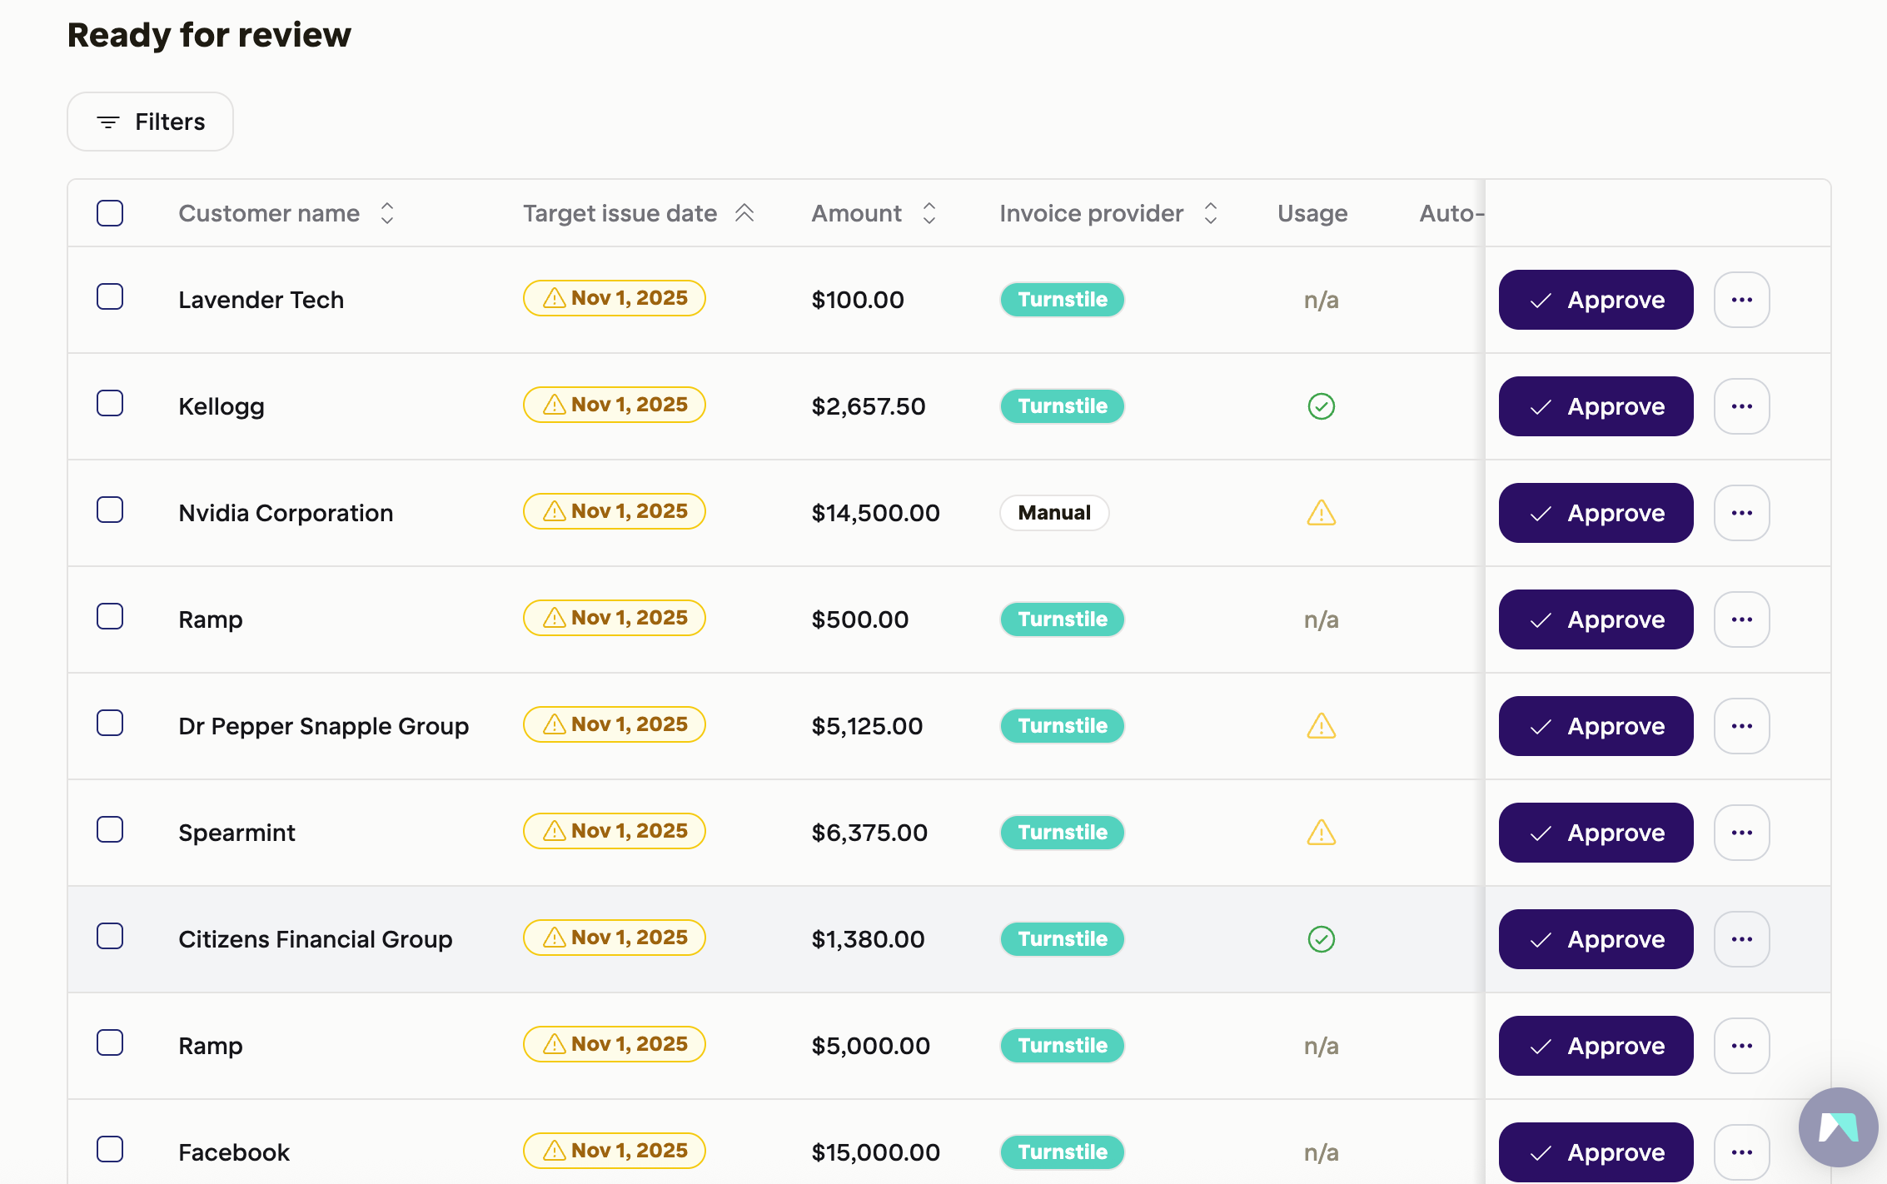This screenshot has height=1184, width=1887.
Task: Toggle Target issue date sort order
Action: (x=744, y=213)
